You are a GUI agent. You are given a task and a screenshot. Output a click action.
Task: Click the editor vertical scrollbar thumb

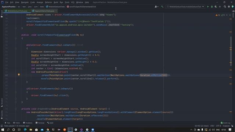click(x=231, y=51)
